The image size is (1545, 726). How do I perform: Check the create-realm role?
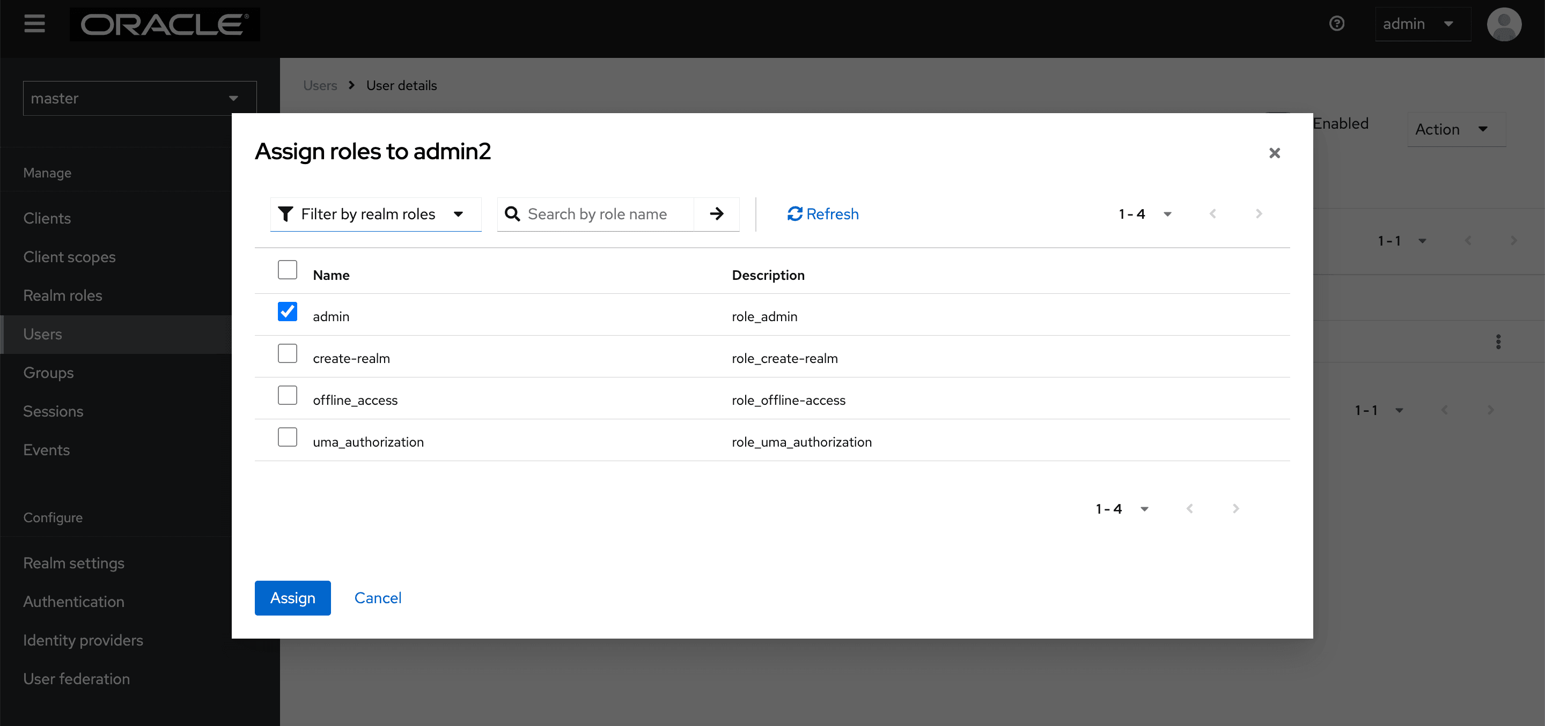click(x=288, y=353)
